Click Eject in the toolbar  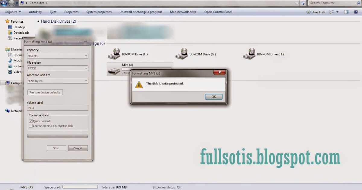click(x=53, y=12)
